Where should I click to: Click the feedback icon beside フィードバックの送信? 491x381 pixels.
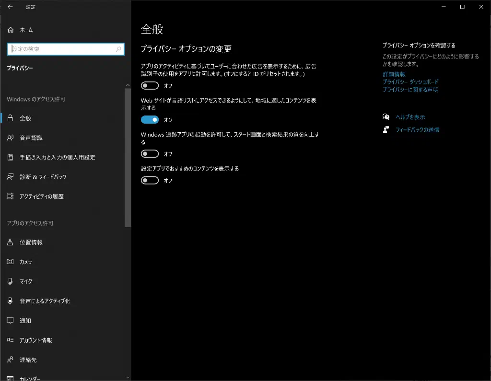(386, 129)
